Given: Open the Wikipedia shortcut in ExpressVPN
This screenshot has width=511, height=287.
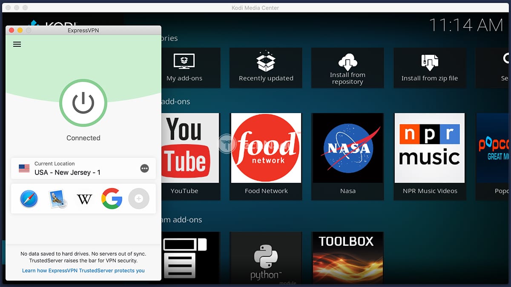Looking at the screenshot, I should coord(84,199).
